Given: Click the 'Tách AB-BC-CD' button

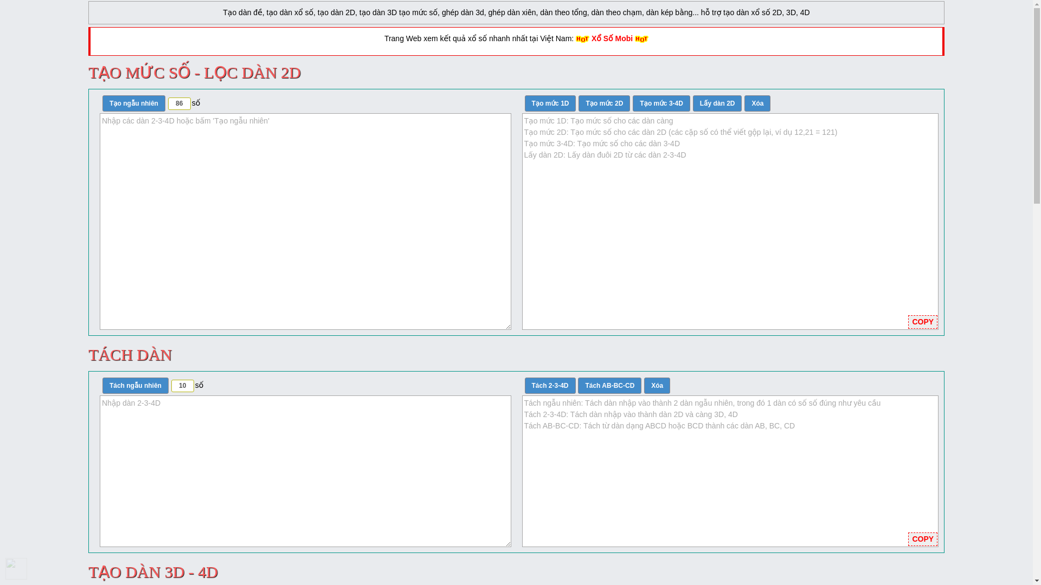Looking at the screenshot, I should point(609,386).
